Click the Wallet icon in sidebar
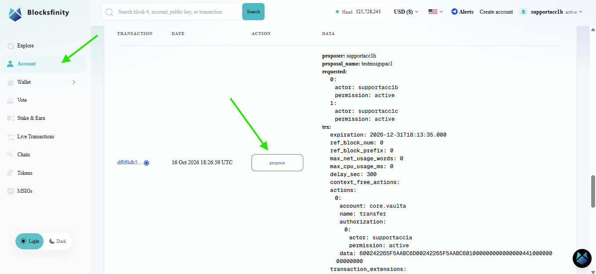The image size is (596, 274). [11, 83]
